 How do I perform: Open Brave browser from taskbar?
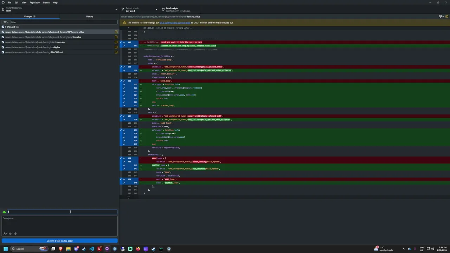(x=60, y=249)
